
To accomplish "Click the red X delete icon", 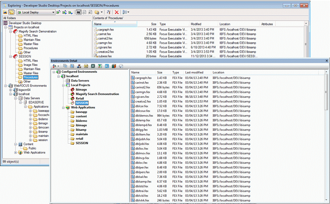I will click(x=117, y=12).
